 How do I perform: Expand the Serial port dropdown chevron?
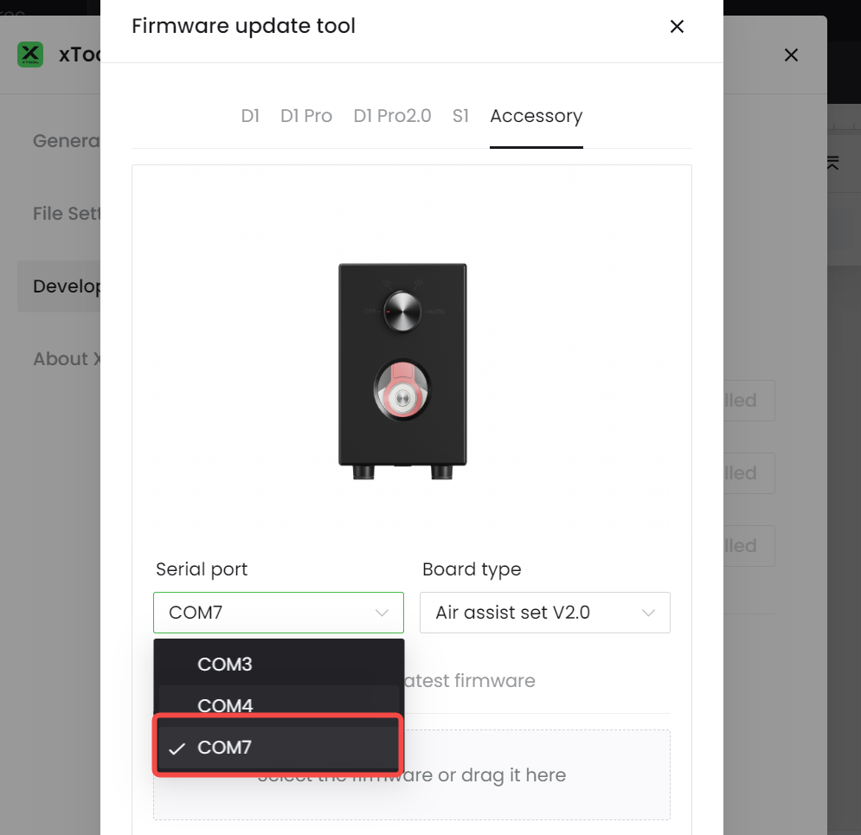[x=382, y=613]
